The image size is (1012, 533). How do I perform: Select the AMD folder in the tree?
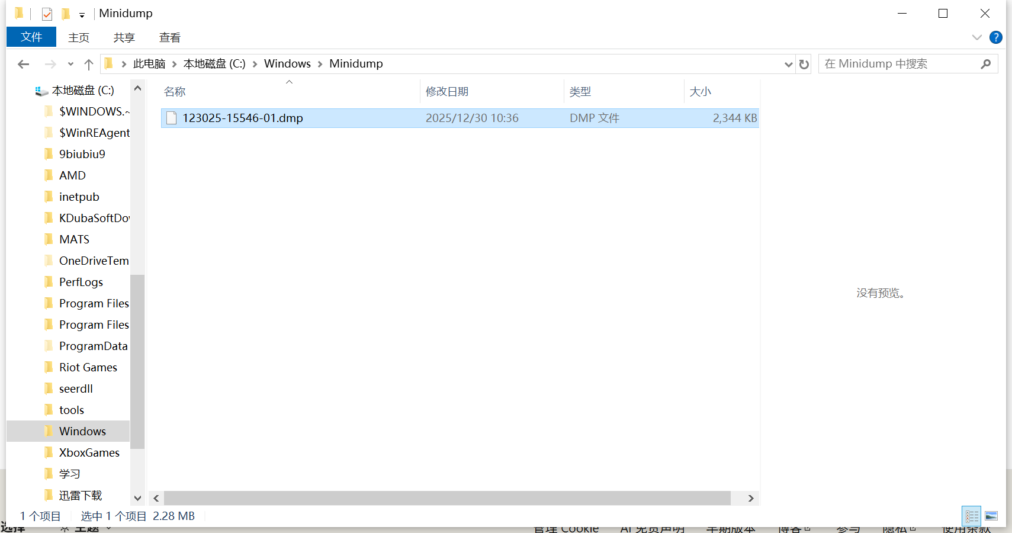coord(72,175)
